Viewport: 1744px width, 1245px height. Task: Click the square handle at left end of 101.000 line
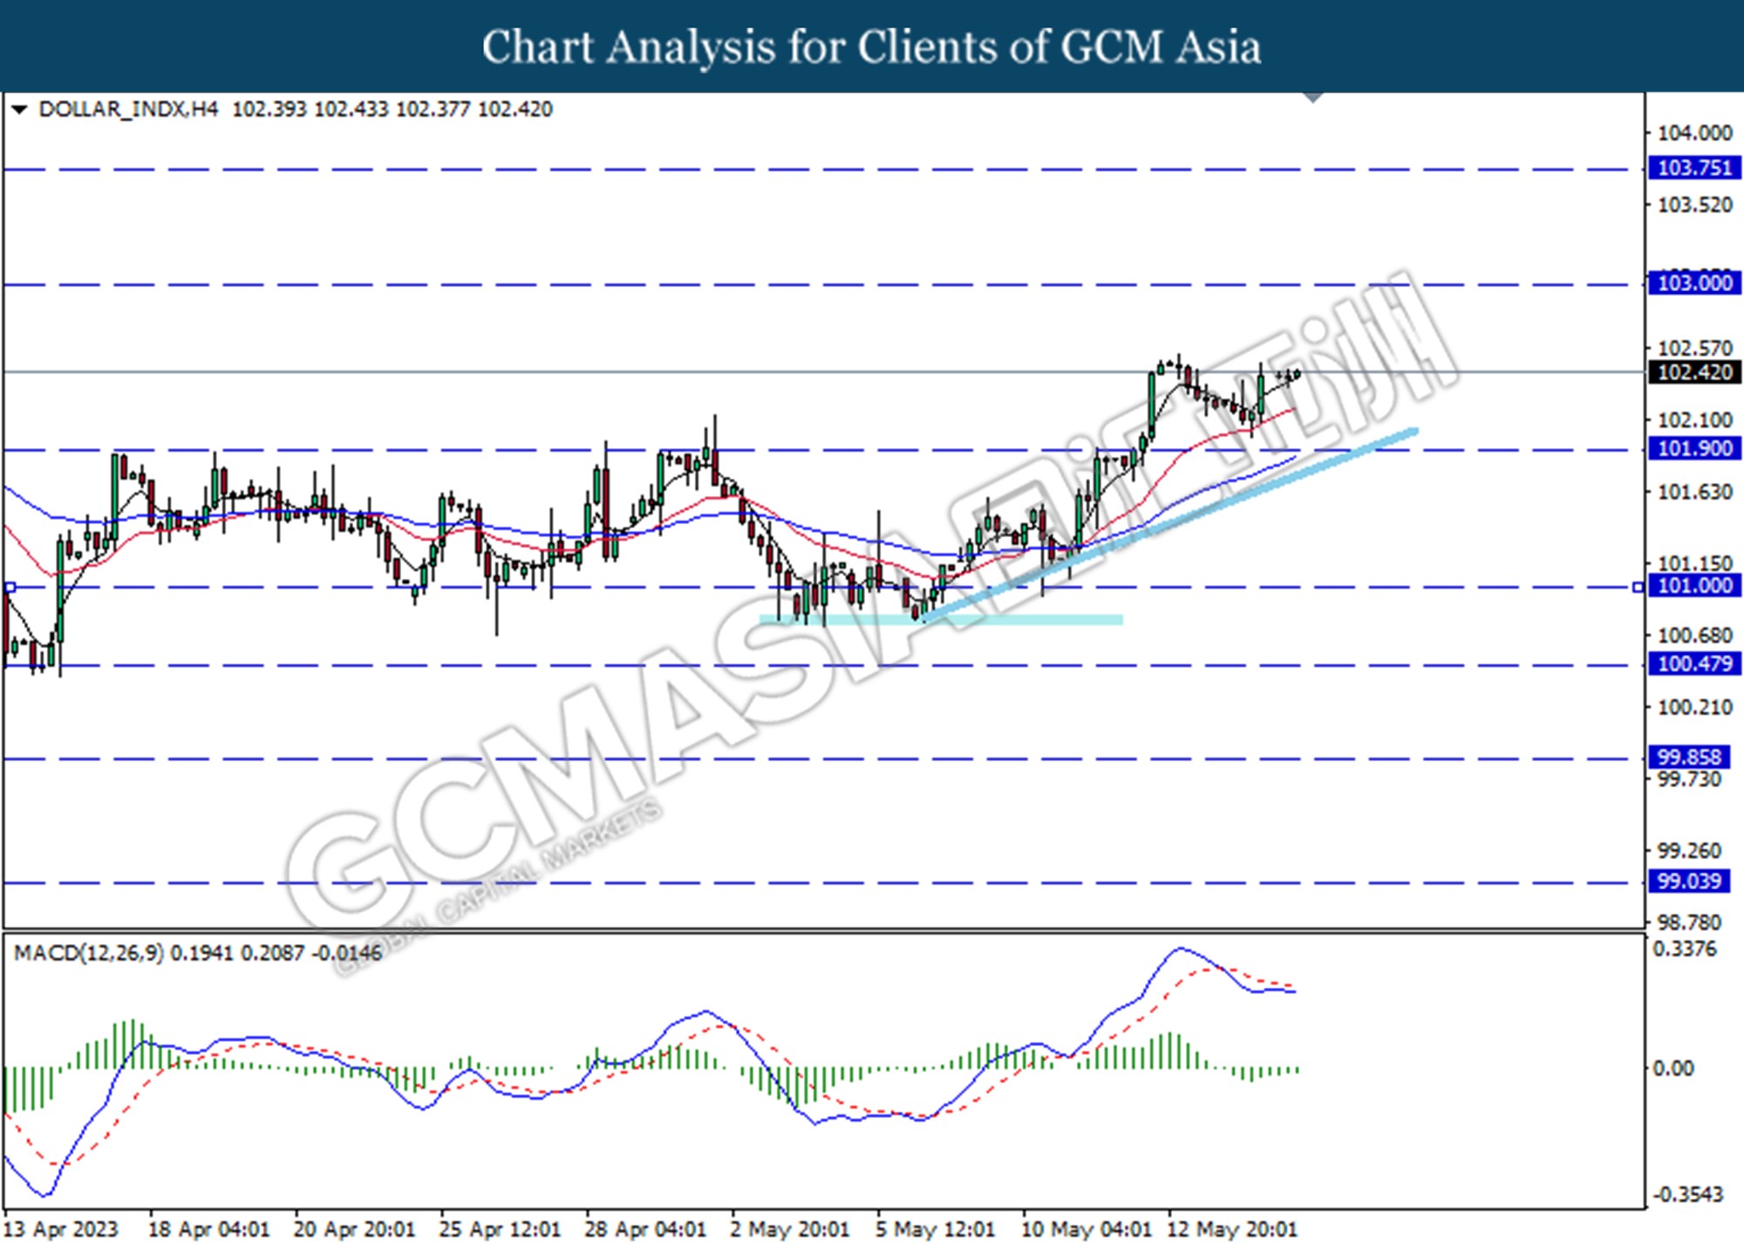coord(10,588)
